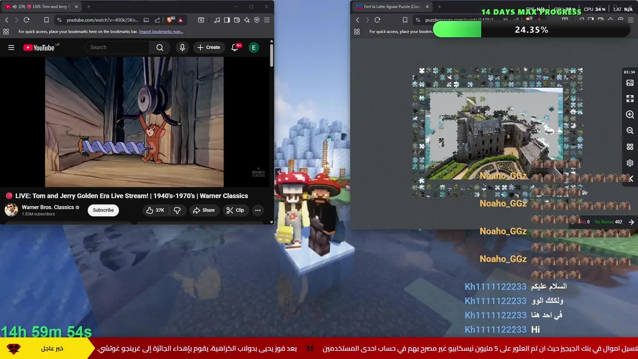The height and width of the screenshot is (359, 638).
Task: Click chat message 'Hi' from Kh1111122233
Action: 535,330
